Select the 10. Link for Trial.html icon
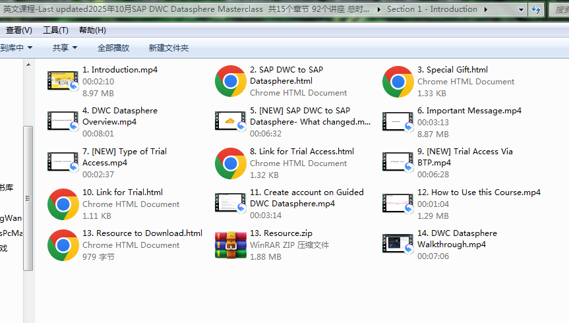 (63, 204)
